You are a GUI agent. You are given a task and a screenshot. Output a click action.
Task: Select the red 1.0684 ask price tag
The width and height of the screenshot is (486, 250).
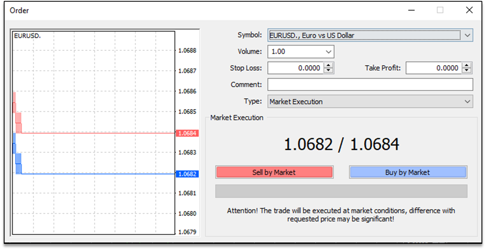(x=187, y=133)
